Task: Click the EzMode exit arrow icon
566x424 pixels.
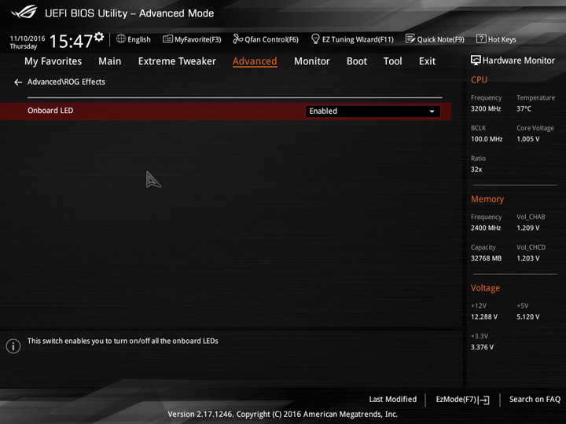Action: click(x=484, y=400)
